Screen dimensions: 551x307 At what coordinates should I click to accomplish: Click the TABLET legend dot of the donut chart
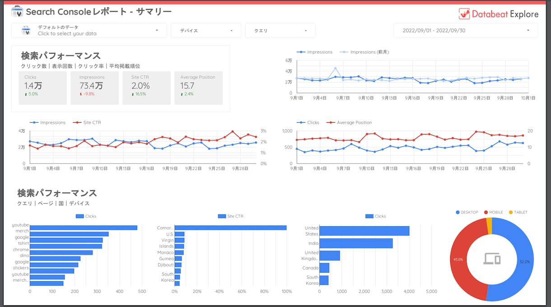click(511, 212)
